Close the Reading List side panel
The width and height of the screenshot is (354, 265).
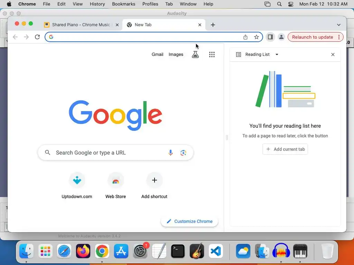(333, 54)
